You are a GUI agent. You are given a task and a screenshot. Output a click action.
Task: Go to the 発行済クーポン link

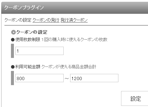pos(74,20)
